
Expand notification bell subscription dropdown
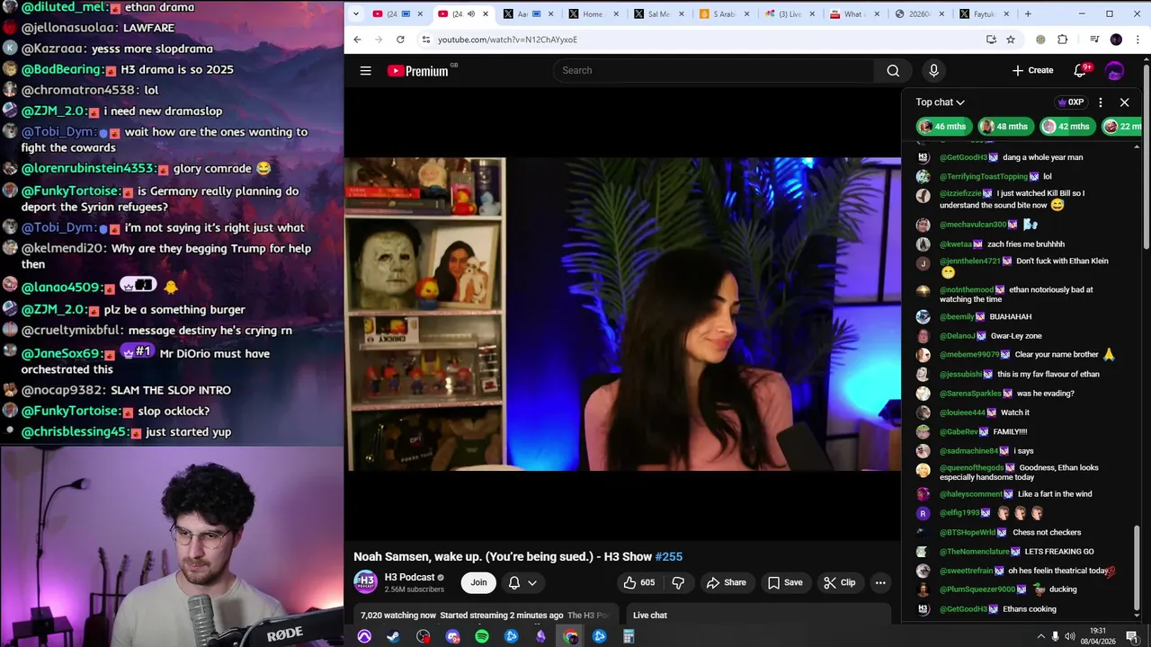pos(532,582)
